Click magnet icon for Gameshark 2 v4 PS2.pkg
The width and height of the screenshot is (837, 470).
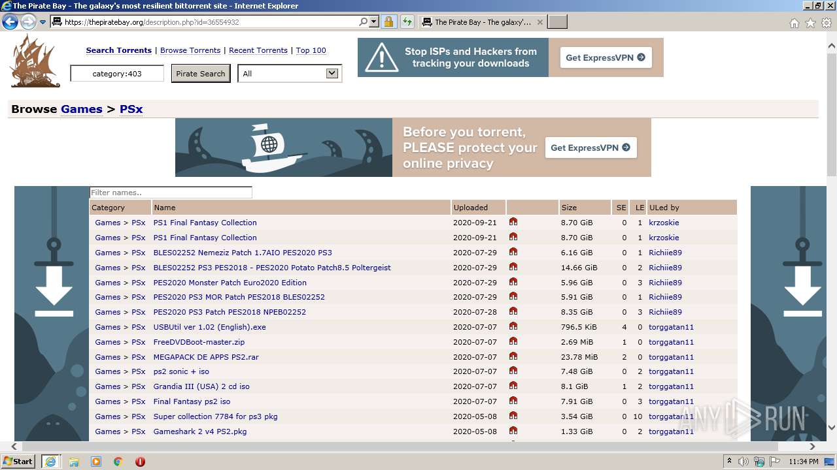click(x=513, y=431)
